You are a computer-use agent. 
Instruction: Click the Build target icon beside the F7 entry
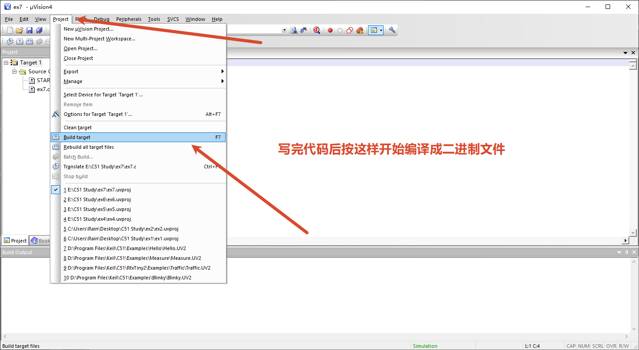(56, 137)
